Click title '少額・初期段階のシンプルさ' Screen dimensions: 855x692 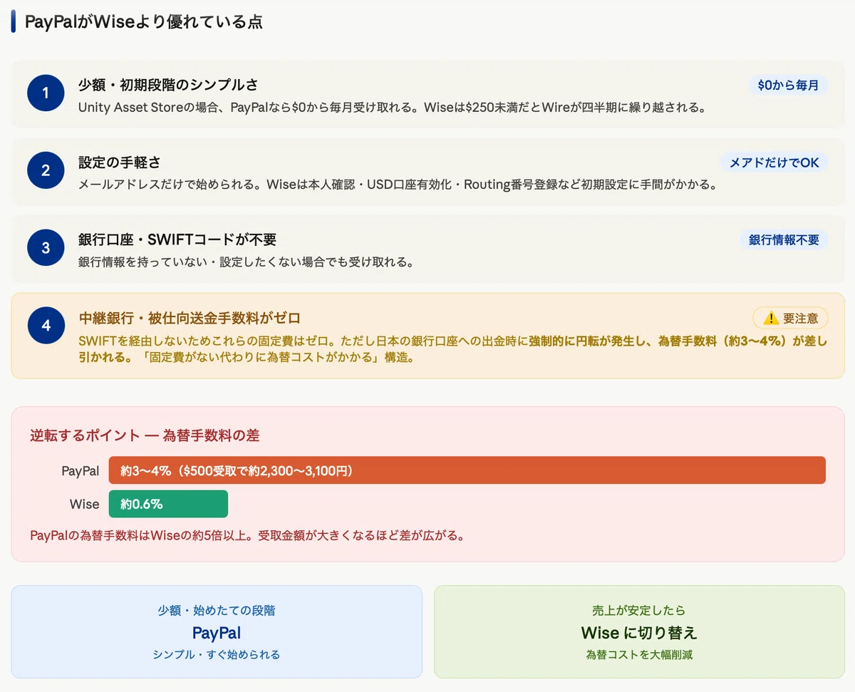168,85
